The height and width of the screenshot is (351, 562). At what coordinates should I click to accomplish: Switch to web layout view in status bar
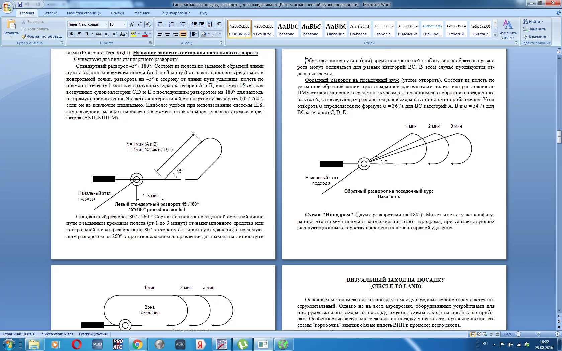485,334
